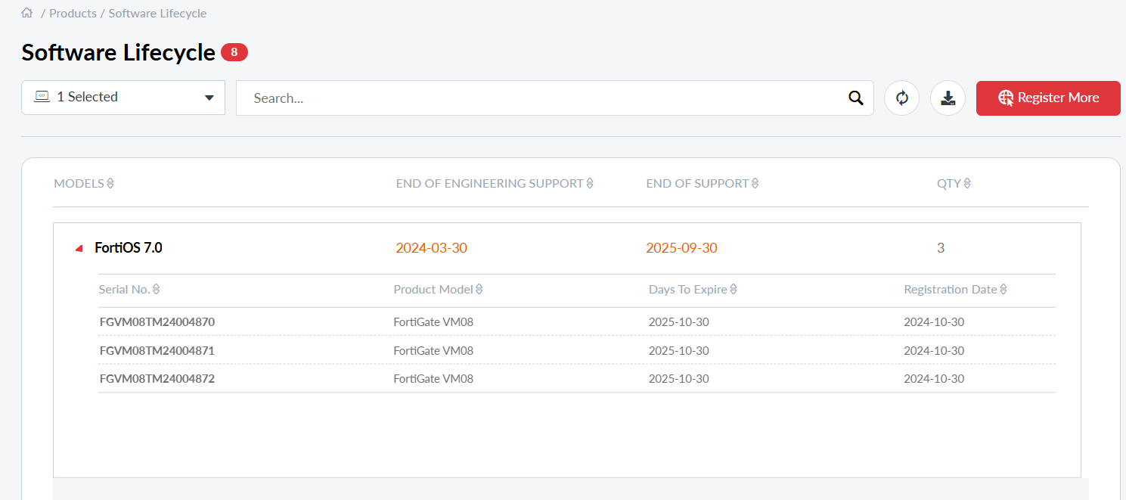The width and height of the screenshot is (1126, 500).
Task: Open the Software Lifecycle breadcrumb
Action: click(x=157, y=14)
